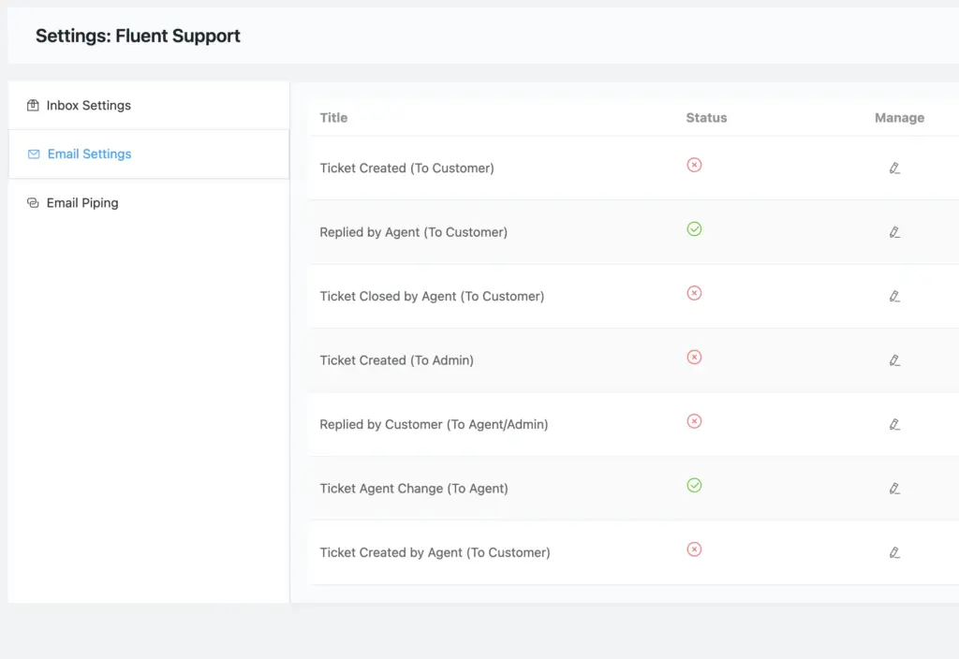Edit the Replied by Customer (To Agent/Admin) email

pyautogui.click(x=894, y=424)
